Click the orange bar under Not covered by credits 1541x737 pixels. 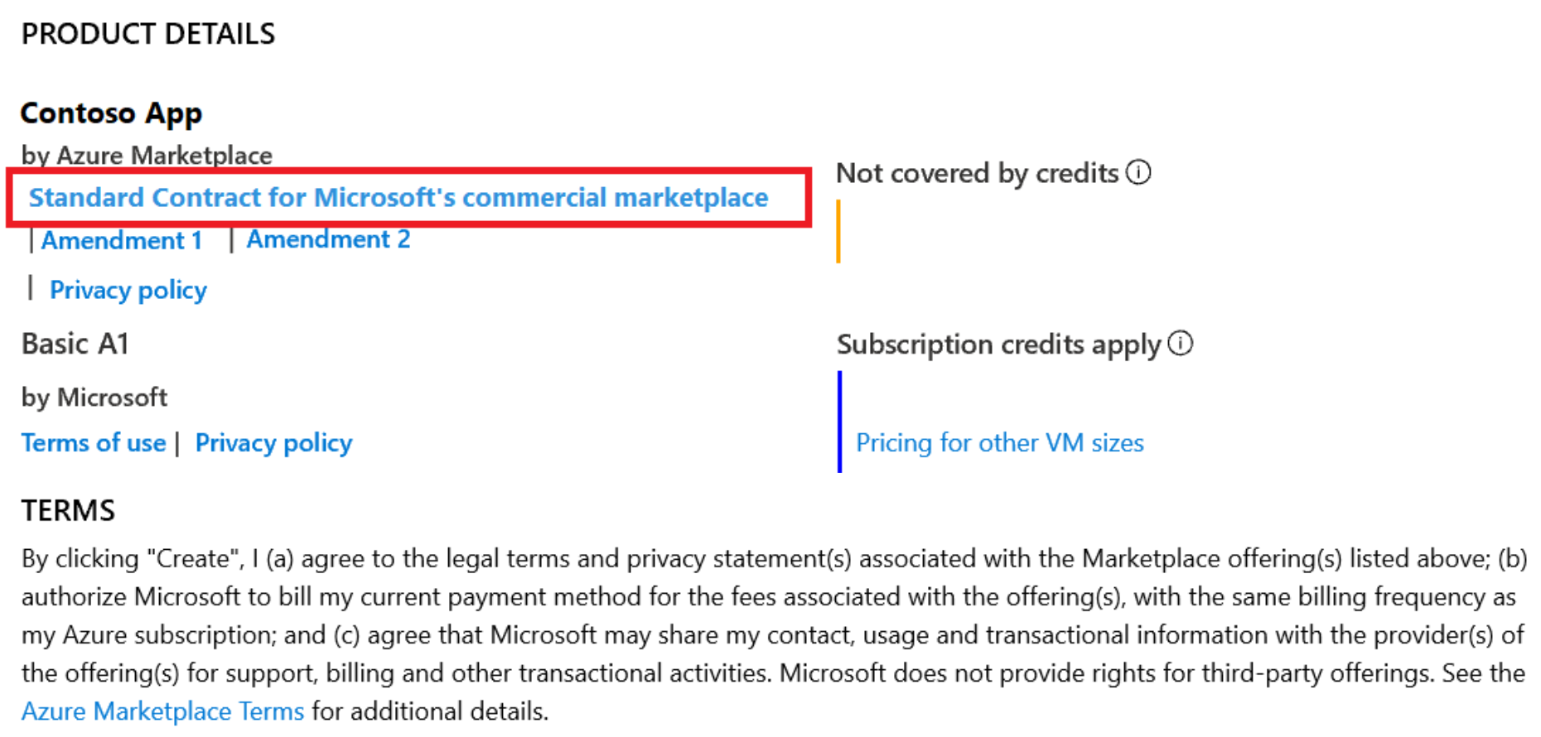point(838,231)
